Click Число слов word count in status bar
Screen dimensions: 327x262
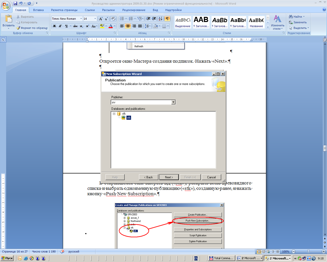(x=44, y=252)
